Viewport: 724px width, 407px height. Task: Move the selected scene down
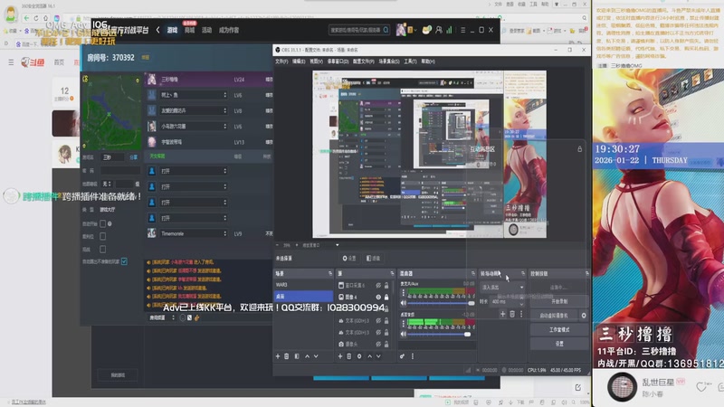pos(316,356)
